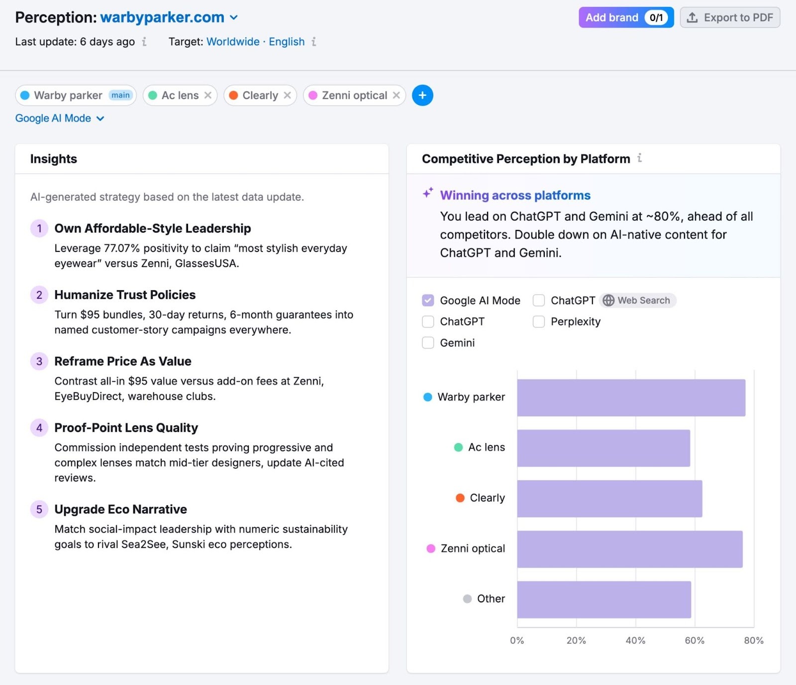
Task: Enable the Perplexity checkbox
Action: [538, 322]
